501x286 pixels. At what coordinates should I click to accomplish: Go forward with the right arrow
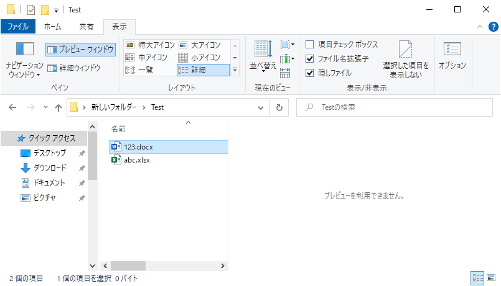[x=30, y=107]
